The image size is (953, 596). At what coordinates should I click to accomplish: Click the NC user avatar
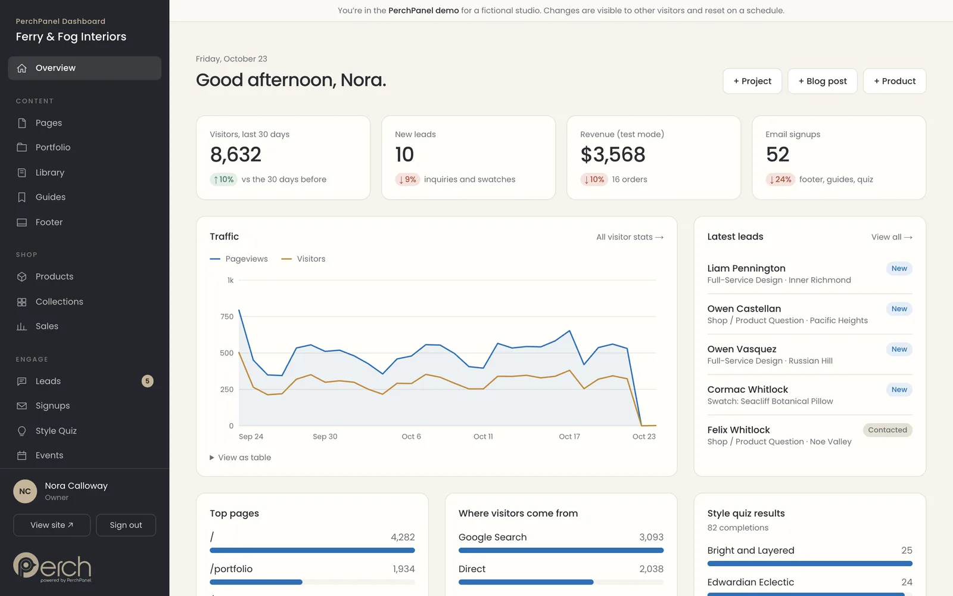[25, 492]
